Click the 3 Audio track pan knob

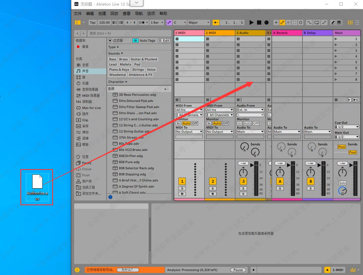click(x=243, y=173)
